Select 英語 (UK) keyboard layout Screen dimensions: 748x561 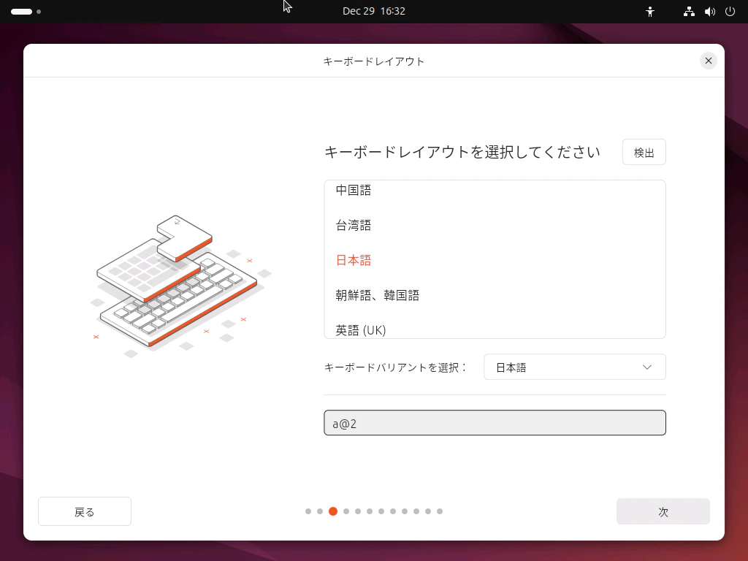pos(360,330)
